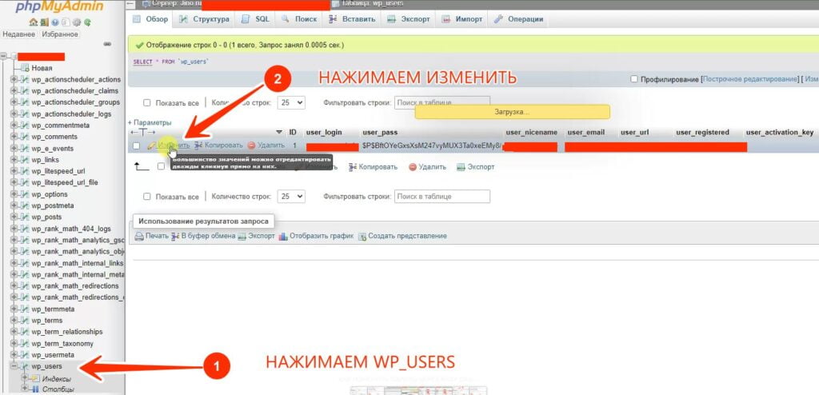
Task: Click the wp_options table icon
Action: pyautogui.click(x=25, y=194)
